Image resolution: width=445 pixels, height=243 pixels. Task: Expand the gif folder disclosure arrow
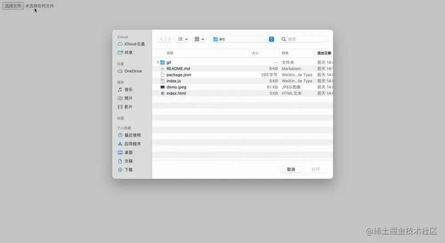(158, 62)
